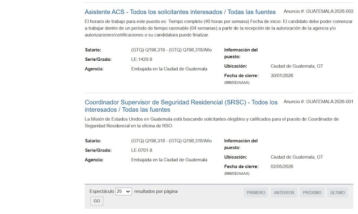Image resolution: width=358 pixels, height=214 pixels.
Task: Click the SRSC position description paragraph
Action: (x=212, y=122)
